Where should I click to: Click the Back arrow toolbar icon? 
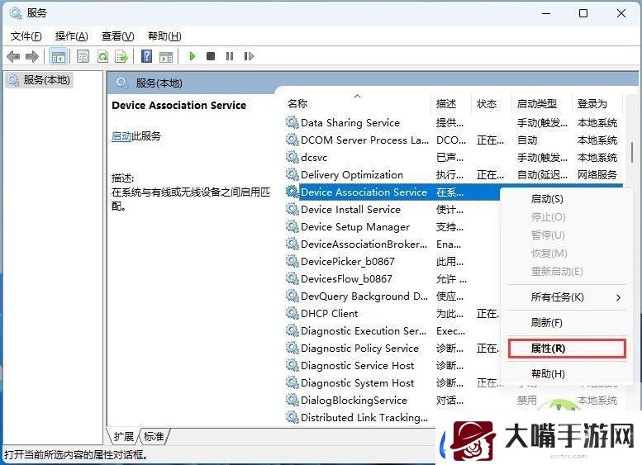click(x=13, y=56)
